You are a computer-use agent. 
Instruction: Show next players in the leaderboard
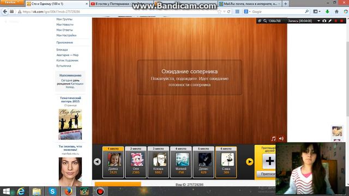click(x=250, y=162)
